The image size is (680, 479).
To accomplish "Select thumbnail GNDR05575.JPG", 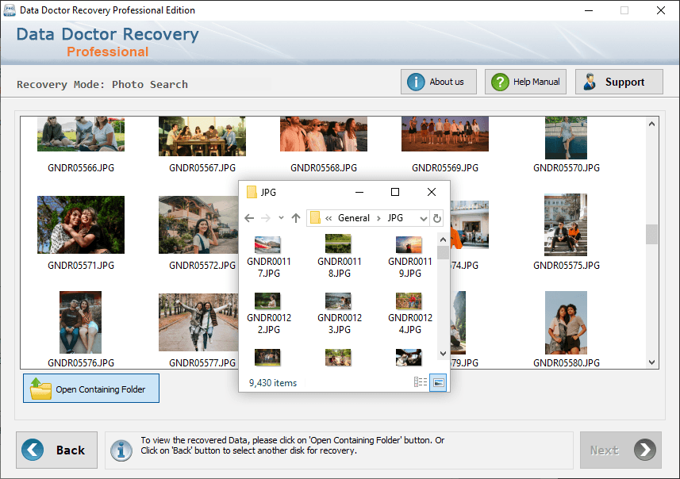I will (x=566, y=224).
